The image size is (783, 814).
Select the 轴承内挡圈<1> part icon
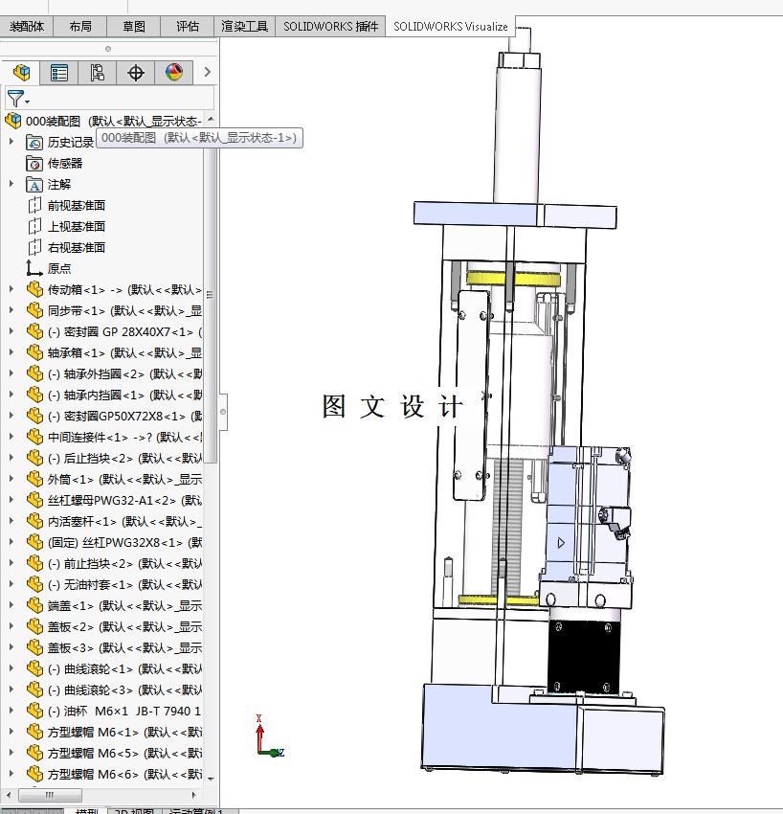tap(34, 396)
